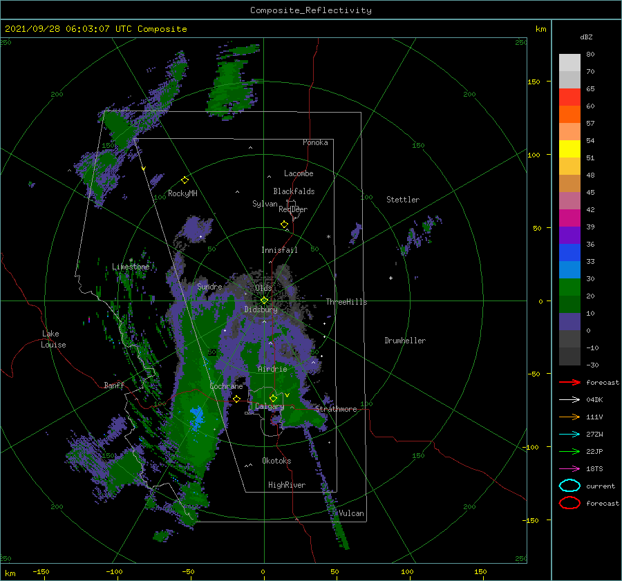The image size is (622, 581).
Task: Click the RockyMH label
Action: (182, 193)
